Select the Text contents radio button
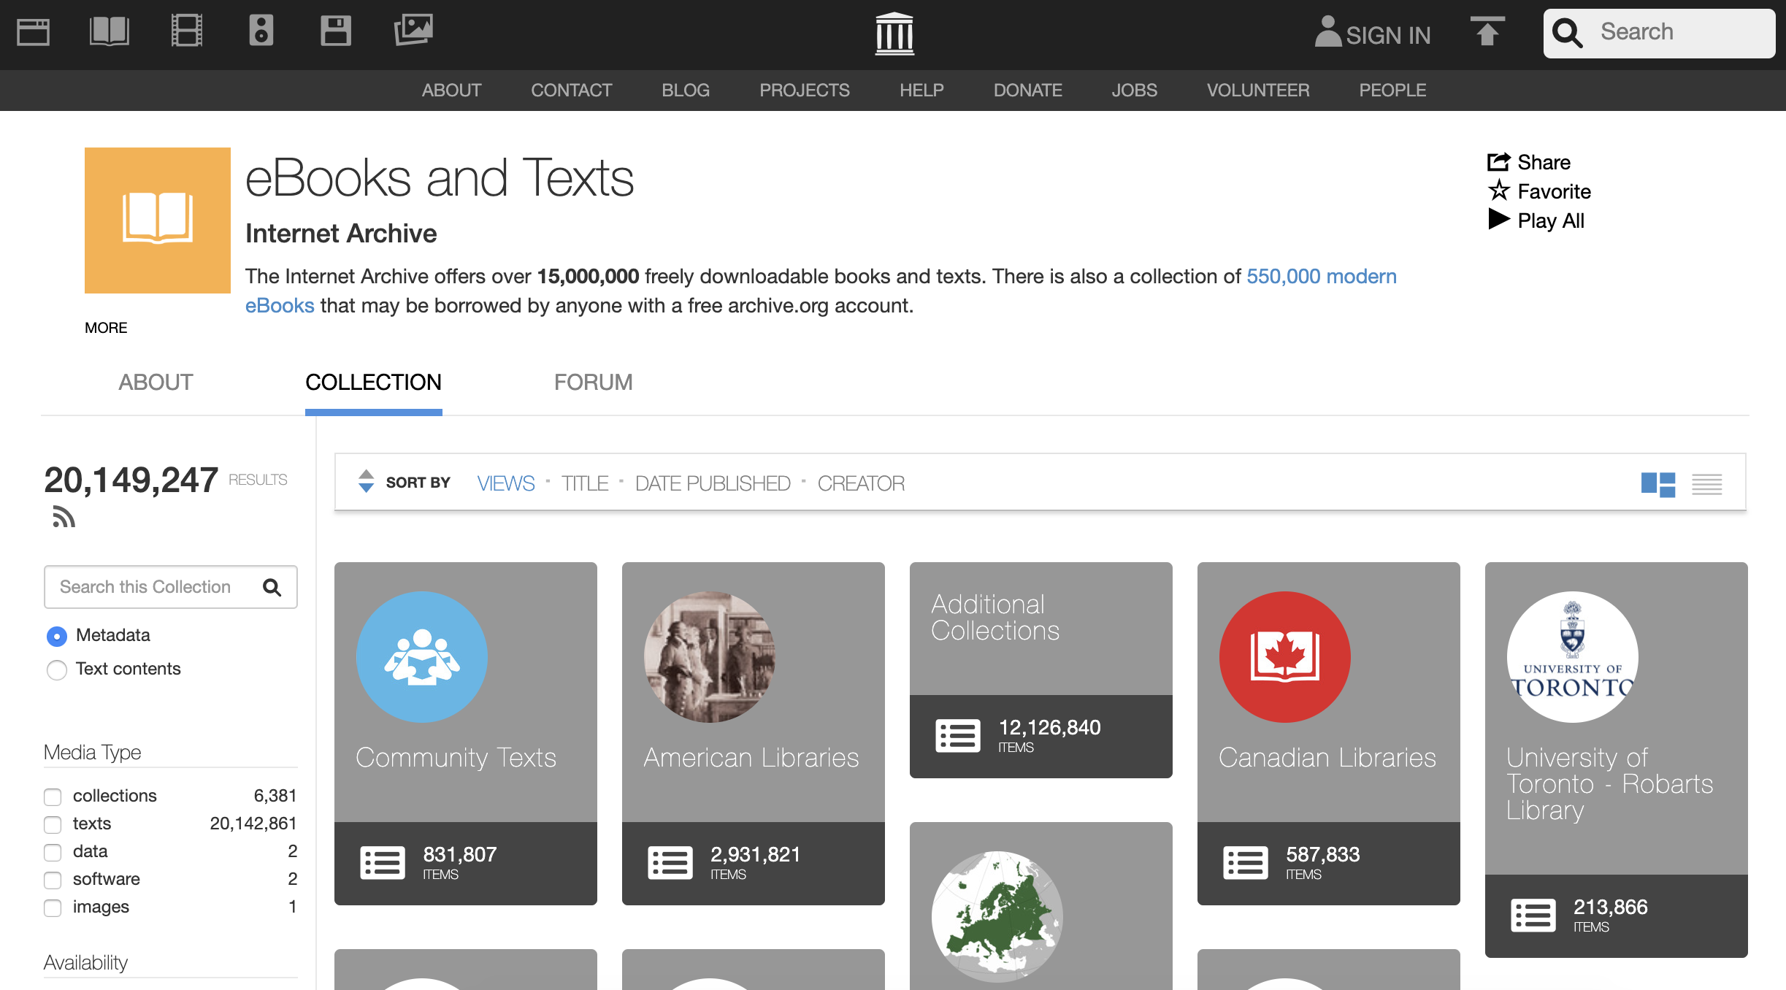Viewport: 1786px width, 990px height. tap(57, 669)
